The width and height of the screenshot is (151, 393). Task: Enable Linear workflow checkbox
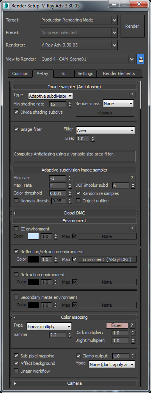pyautogui.click(x=16, y=371)
